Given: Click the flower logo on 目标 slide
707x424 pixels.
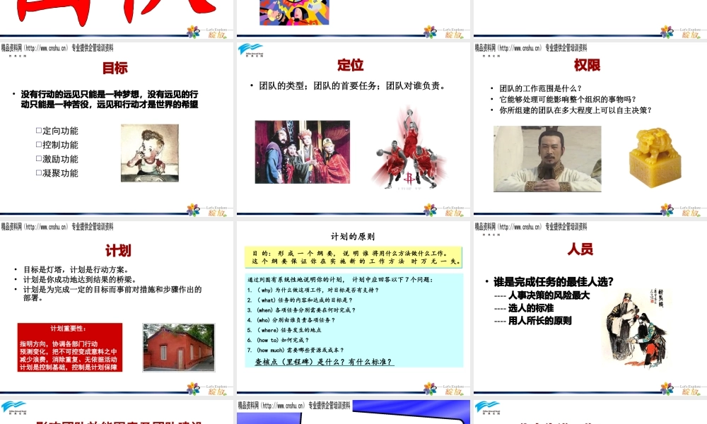Looking at the screenshot, I should (194, 210).
